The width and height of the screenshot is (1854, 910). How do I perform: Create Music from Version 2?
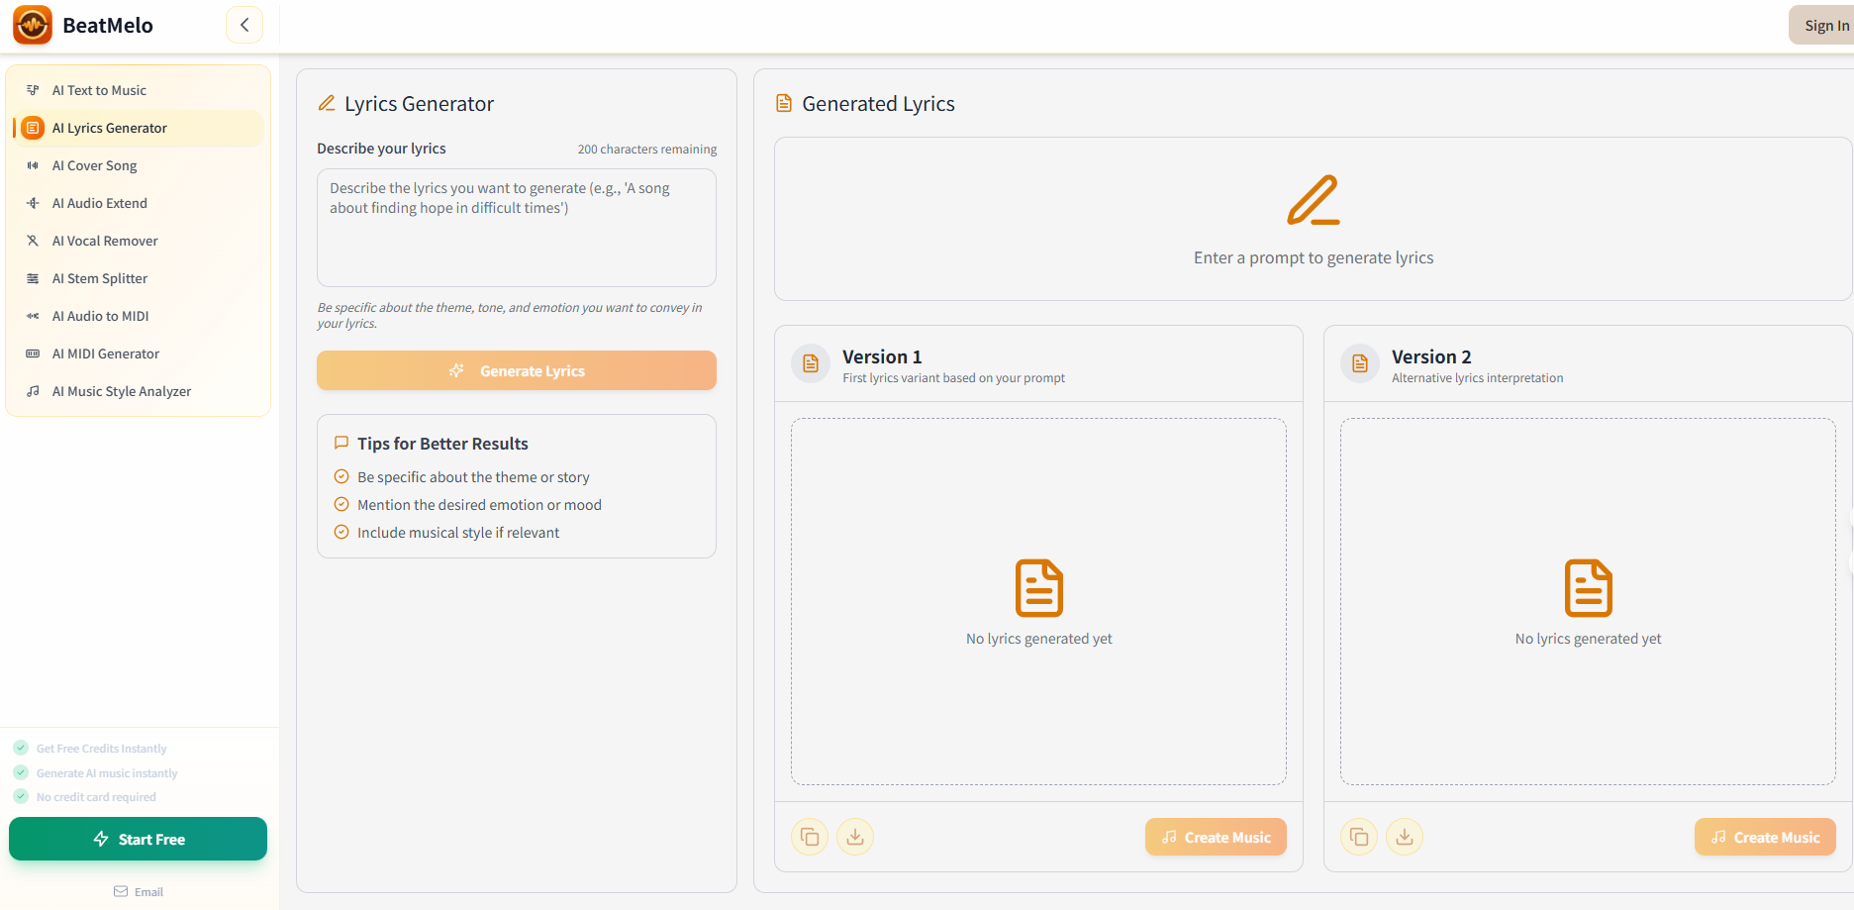click(1765, 837)
